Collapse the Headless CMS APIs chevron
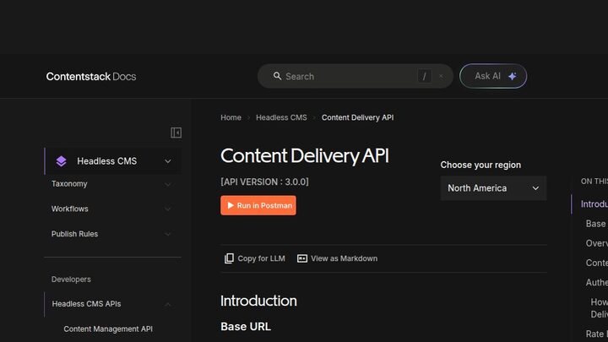 pyautogui.click(x=168, y=304)
